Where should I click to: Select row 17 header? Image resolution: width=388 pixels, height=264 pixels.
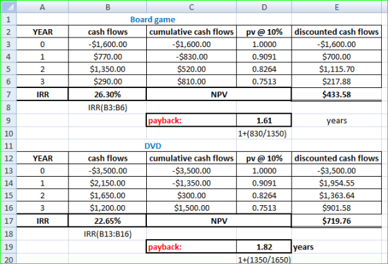click(x=8, y=221)
